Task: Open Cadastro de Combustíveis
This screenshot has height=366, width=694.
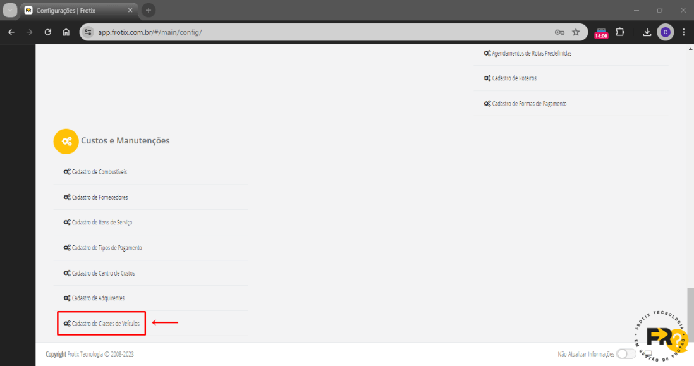Action: tap(99, 172)
